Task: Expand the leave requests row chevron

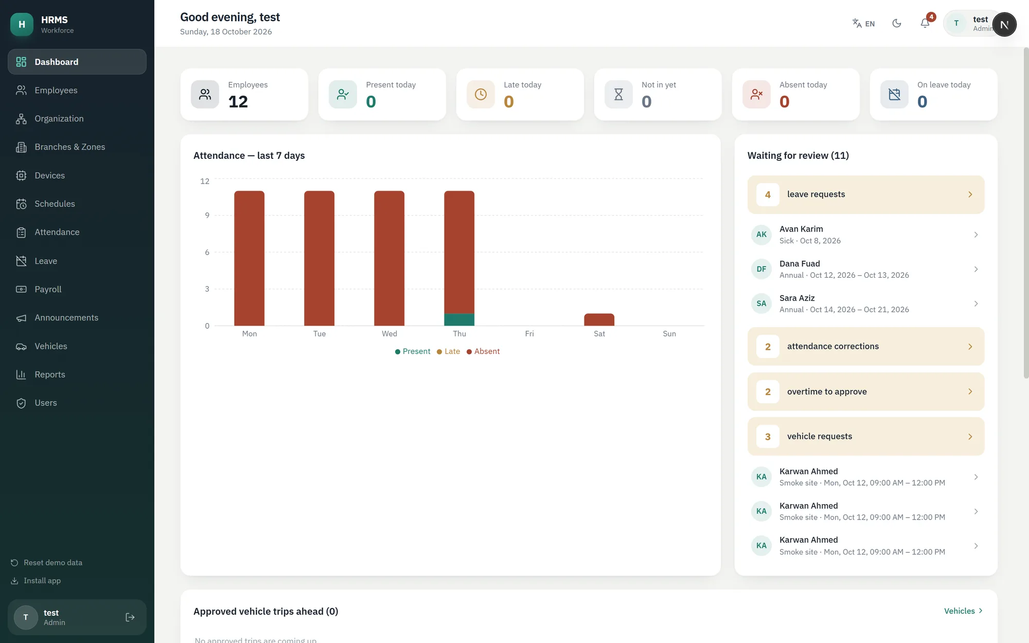Action: (x=970, y=194)
